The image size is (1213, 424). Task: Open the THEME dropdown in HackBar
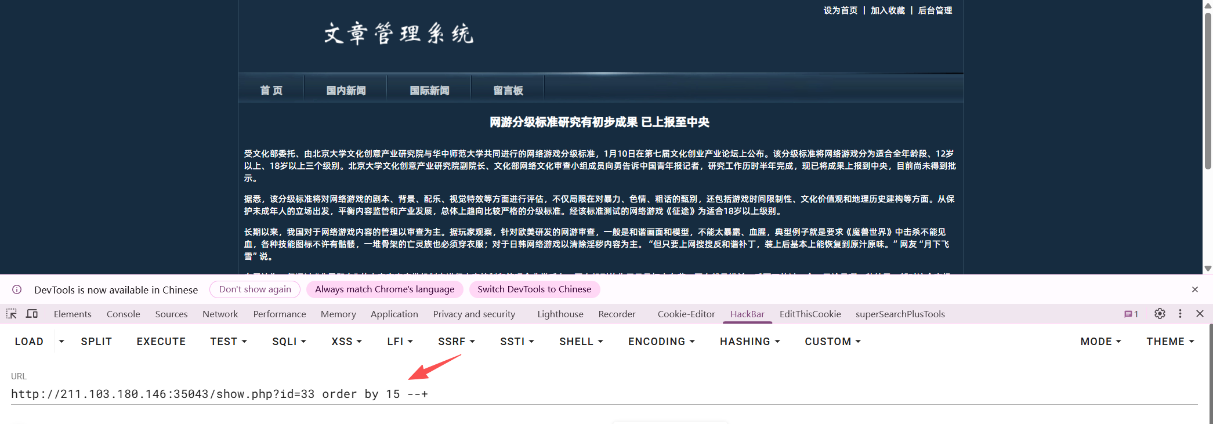pos(1170,342)
